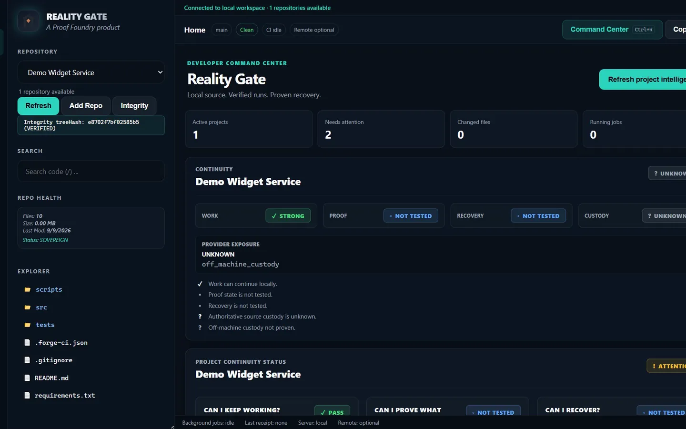Viewport: 686px width, 429px height.
Task: Click the README.md file icon
Action: (27, 378)
